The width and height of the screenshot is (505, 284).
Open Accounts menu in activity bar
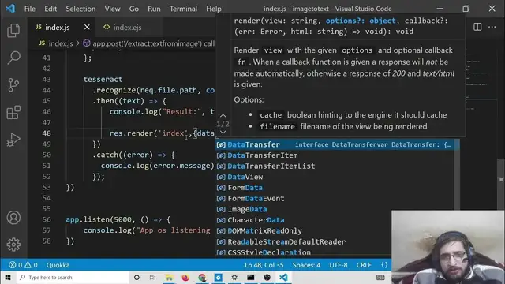click(x=13, y=218)
